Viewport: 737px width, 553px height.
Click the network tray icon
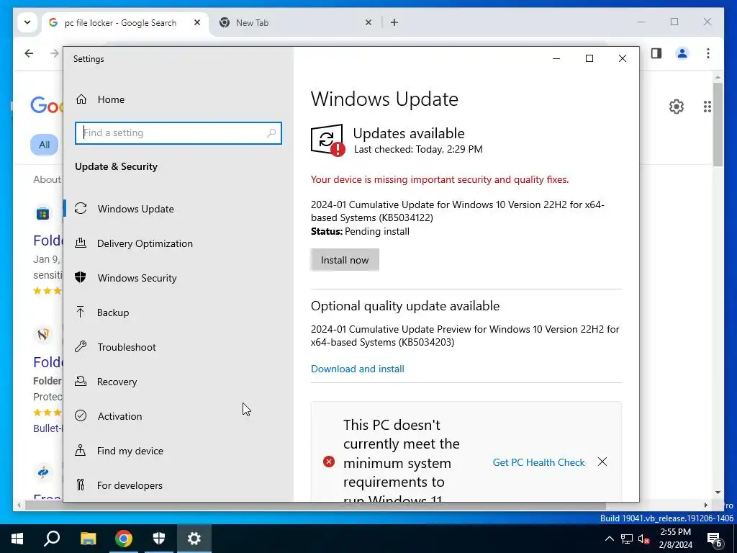point(627,539)
